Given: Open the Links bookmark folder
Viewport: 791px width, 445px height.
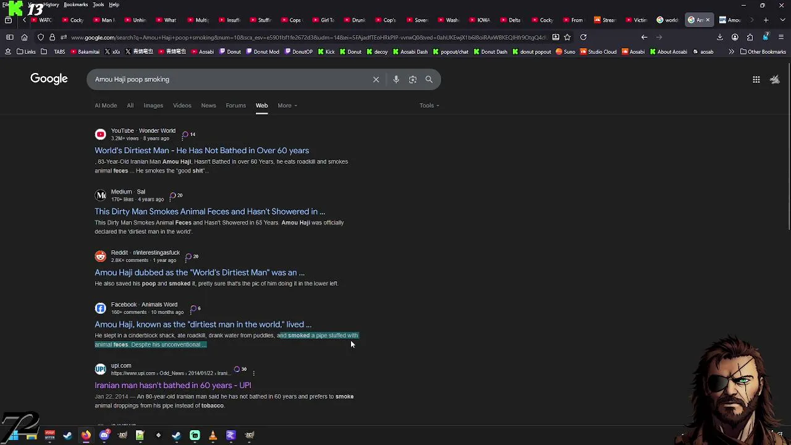Looking at the screenshot, I should point(26,52).
